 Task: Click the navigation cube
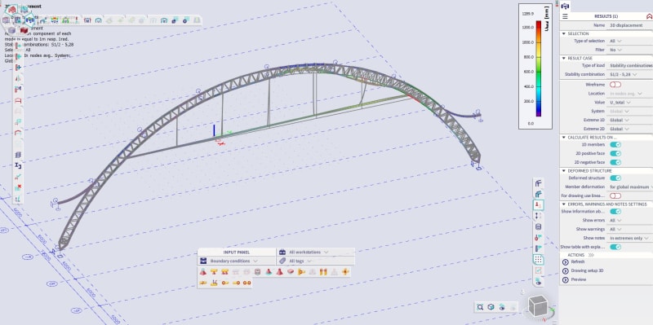click(538, 306)
